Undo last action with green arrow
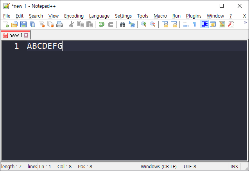Screen dimensions: 249x171 (x=102, y=25)
